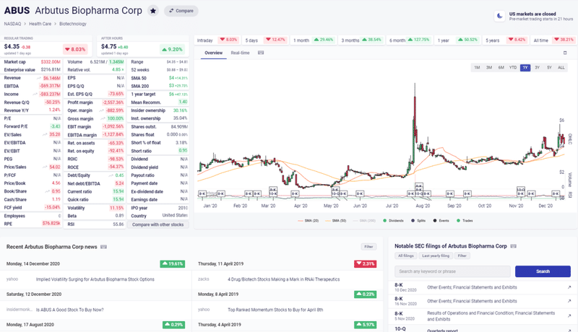The height and width of the screenshot is (332, 578).
Task: Open the SEC filings Filter button
Action: 462,255
